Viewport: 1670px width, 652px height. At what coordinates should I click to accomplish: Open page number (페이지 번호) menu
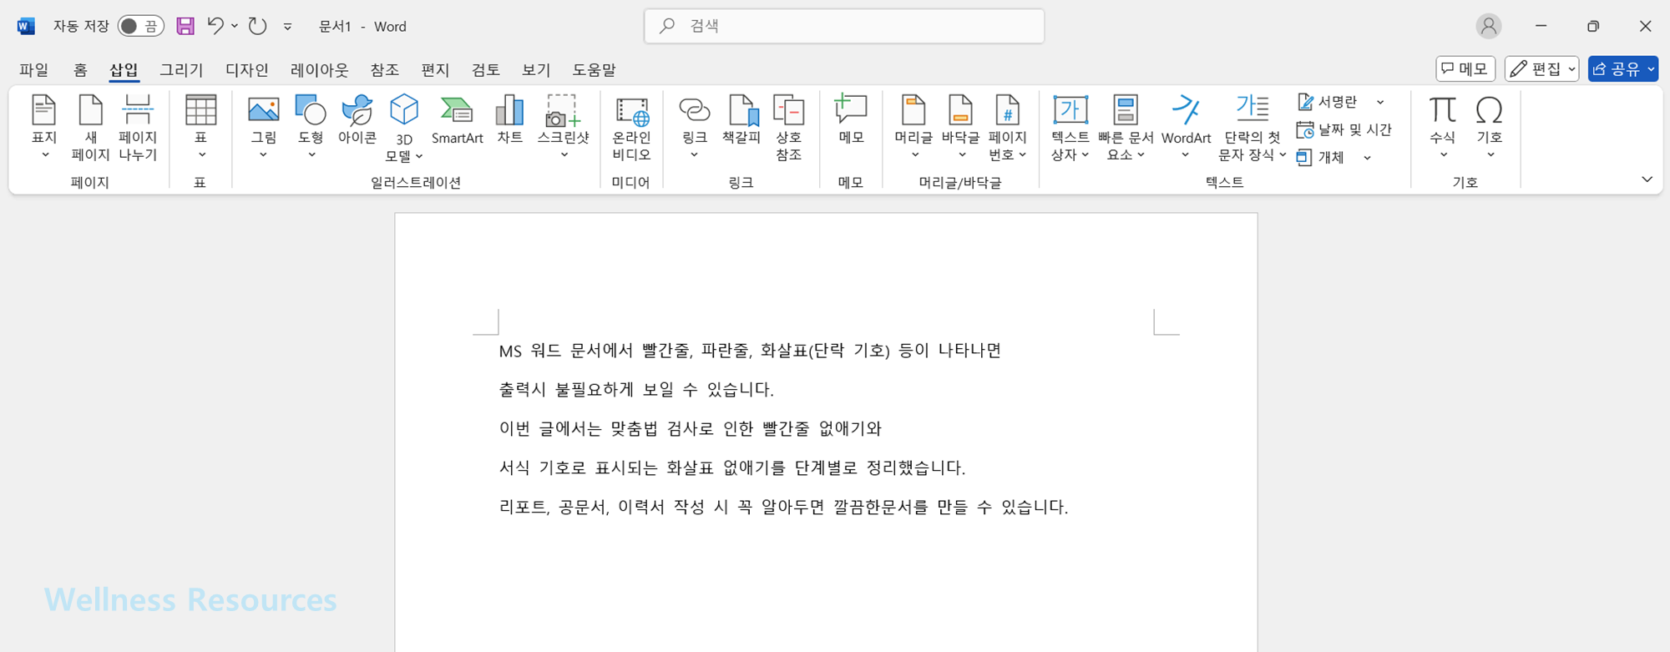[x=1008, y=127]
